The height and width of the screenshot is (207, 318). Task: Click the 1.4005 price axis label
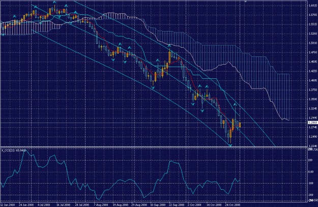pyautogui.click(x=313, y=80)
